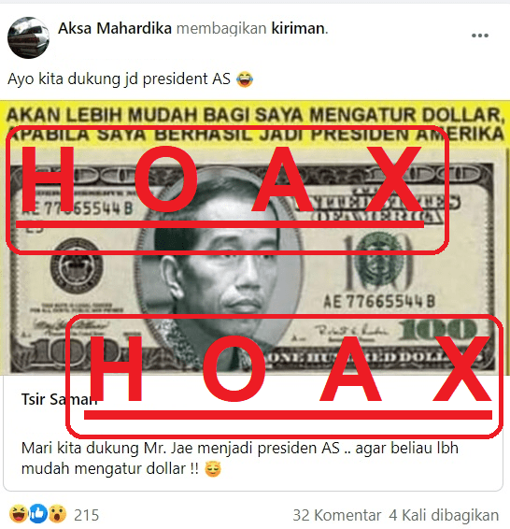
Task: Click the 'Ayo kita dukung jd president AS' caption
Action: pos(119,79)
